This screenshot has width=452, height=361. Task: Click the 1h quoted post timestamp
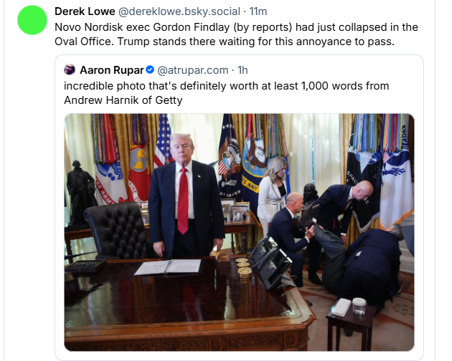point(243,70)
